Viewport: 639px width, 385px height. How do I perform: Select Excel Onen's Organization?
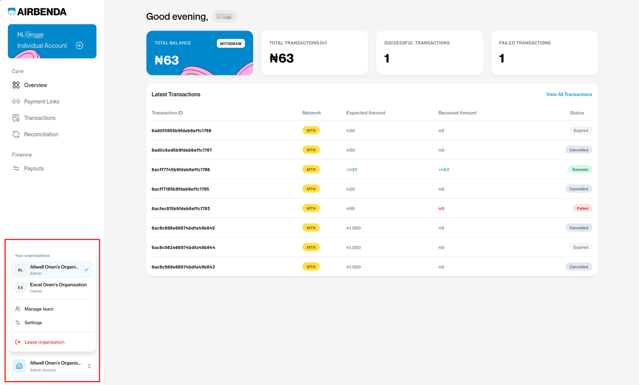pos(52,287)
